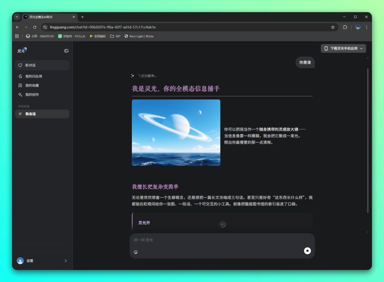Reload the page in browser
The width and height of the screenshot is (384, 282).
[x=34, y=27]
